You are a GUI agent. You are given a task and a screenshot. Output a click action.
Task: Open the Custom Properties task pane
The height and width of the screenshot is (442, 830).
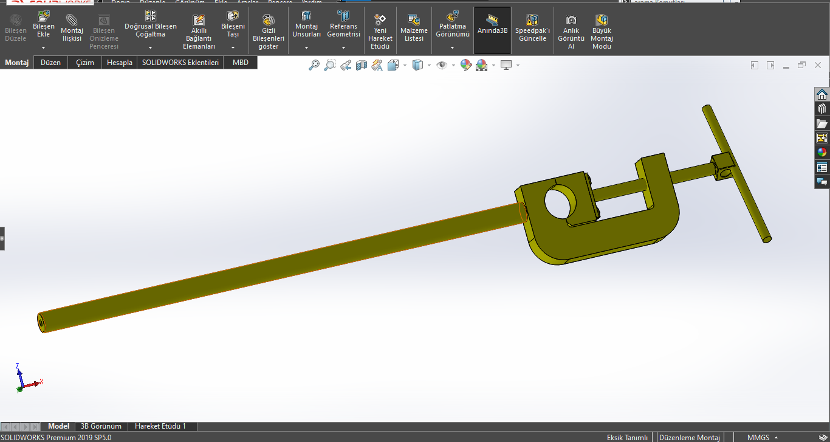point(822,167)
